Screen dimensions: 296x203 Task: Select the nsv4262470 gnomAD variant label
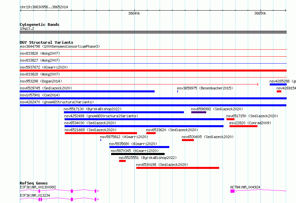click(x=57, y=102)
